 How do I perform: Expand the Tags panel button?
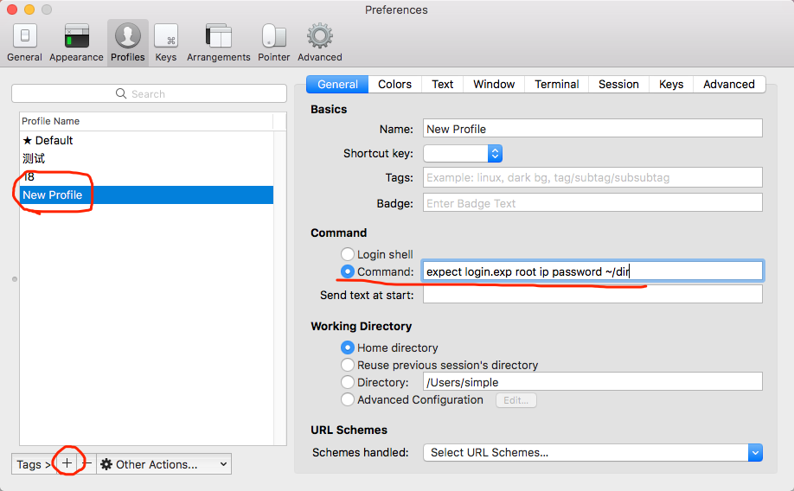[33, 464]
